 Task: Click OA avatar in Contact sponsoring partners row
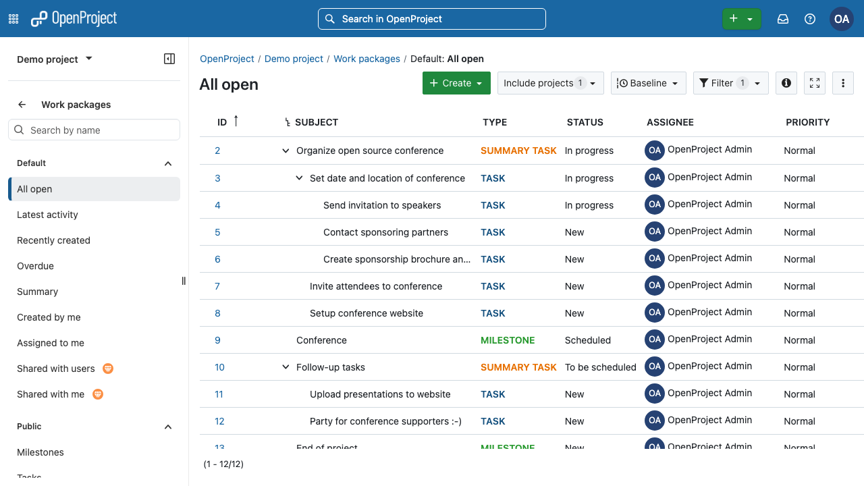(655, 231)
